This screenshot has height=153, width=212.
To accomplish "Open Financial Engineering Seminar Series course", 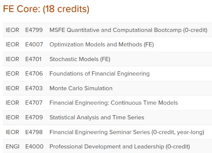I will point(127,132).
